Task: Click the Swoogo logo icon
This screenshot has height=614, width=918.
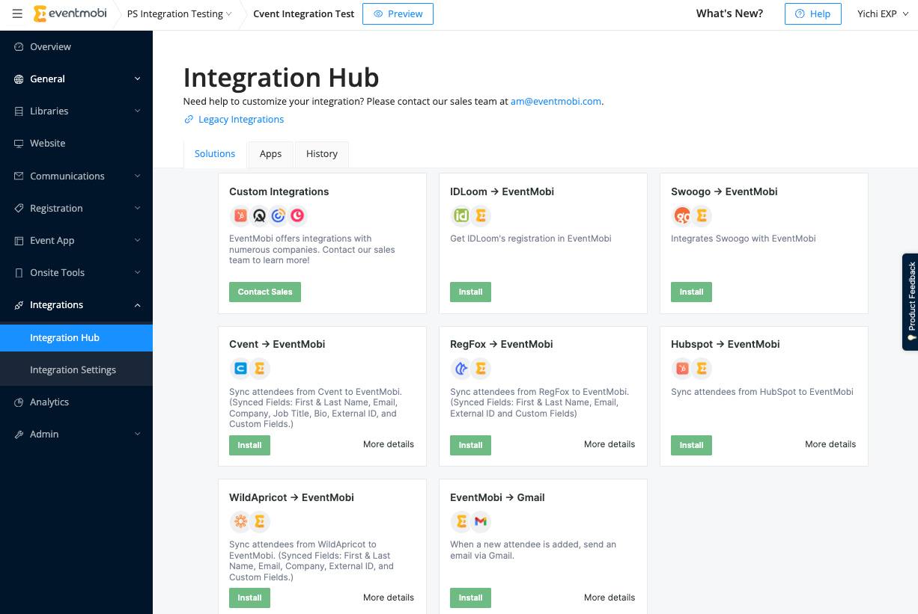Action: point(682,215)
